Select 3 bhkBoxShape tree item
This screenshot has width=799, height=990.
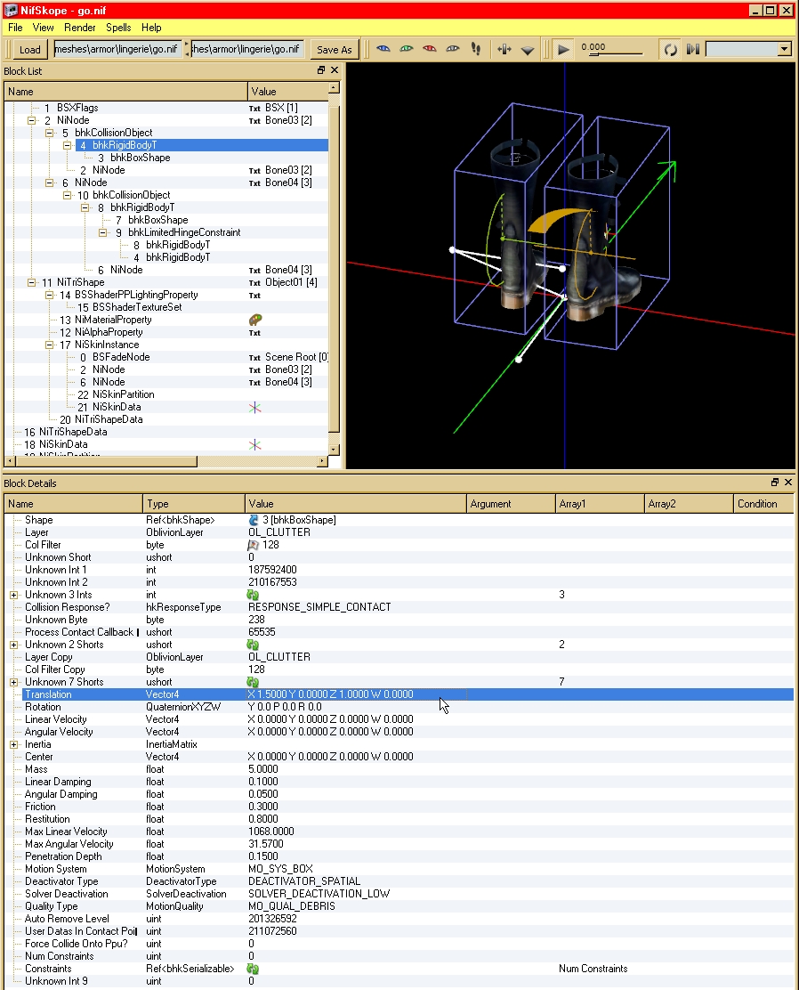pyautogui.click(x=133, y=158)
